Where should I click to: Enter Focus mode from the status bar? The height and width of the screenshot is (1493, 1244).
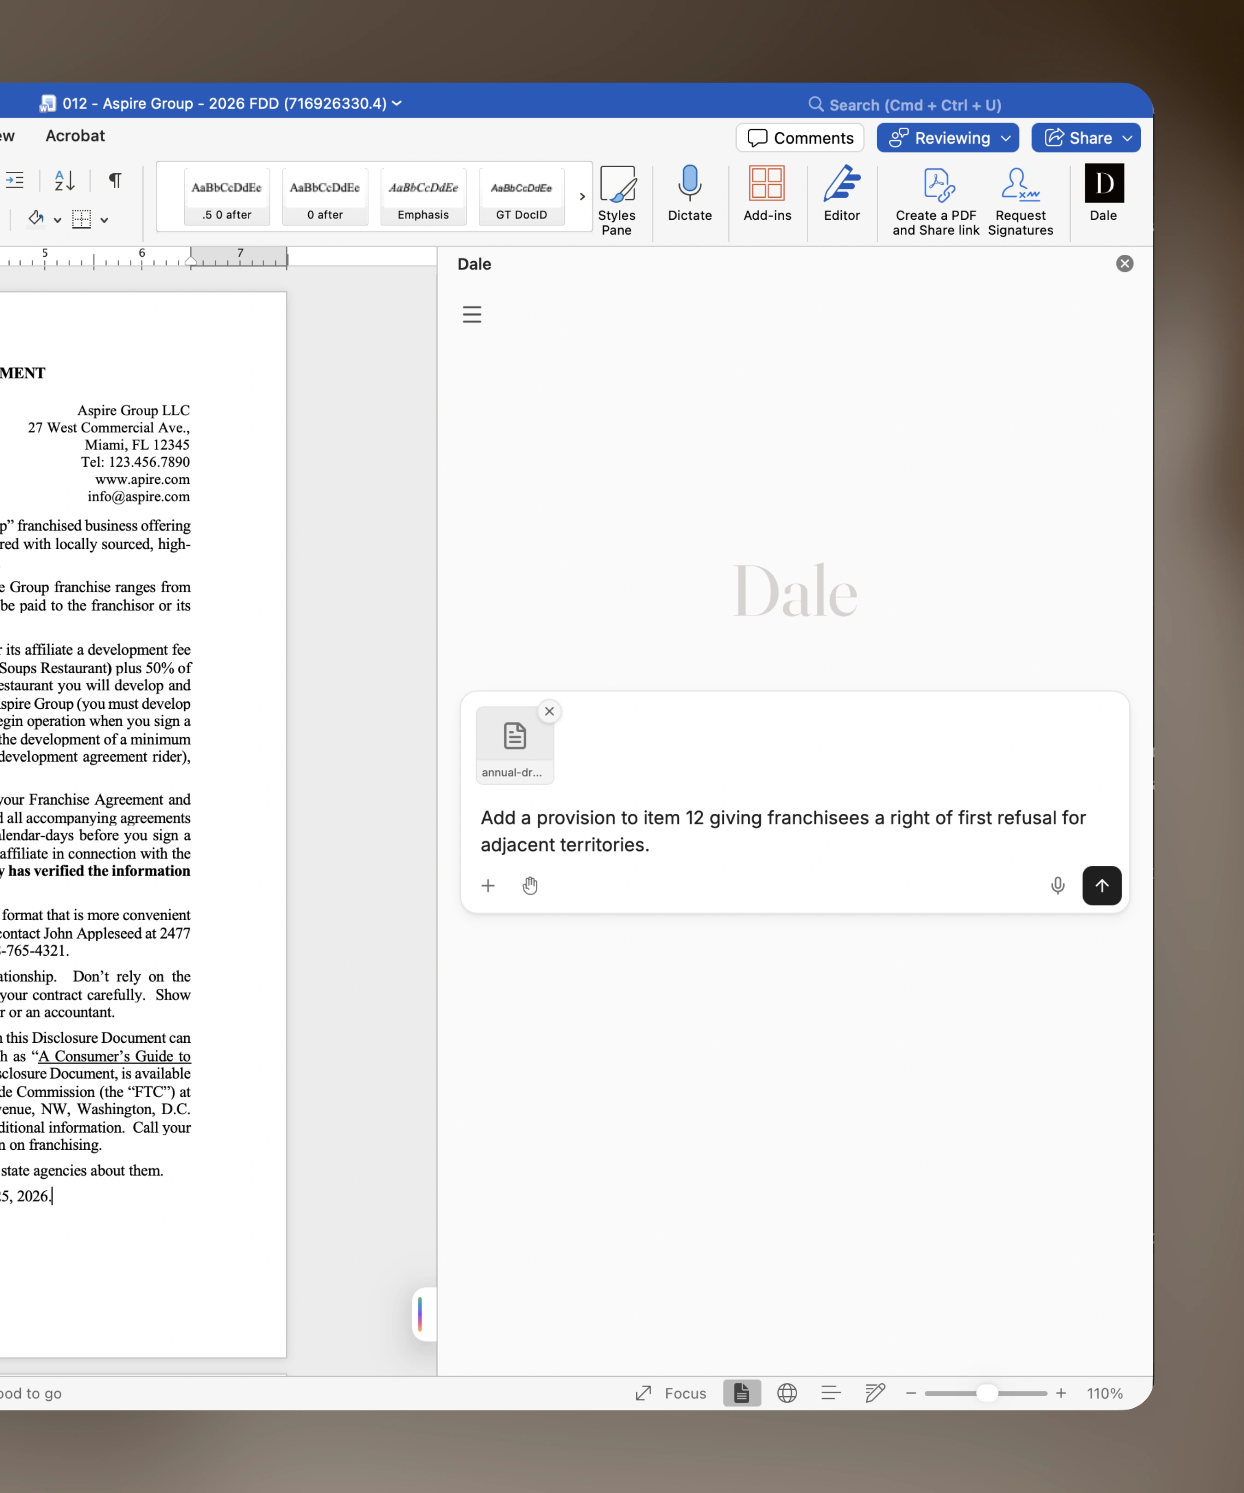click(x=670, y=1393)
